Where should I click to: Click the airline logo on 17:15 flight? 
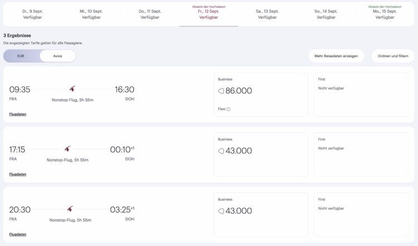[x=67, y=149]
